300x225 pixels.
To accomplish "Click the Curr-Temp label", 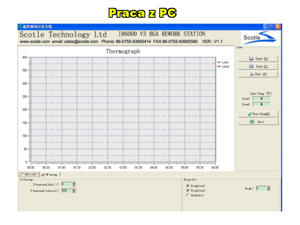I will tap(260, 94).
